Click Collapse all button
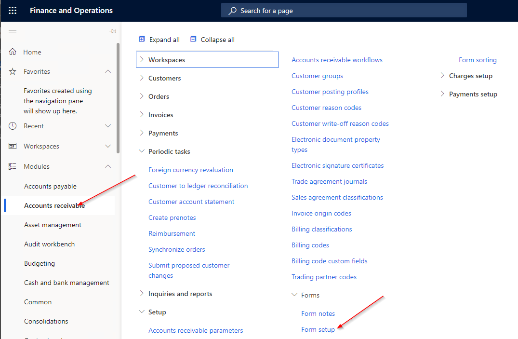Viewport: 518px width, 339px height. (x=213, y=40)
